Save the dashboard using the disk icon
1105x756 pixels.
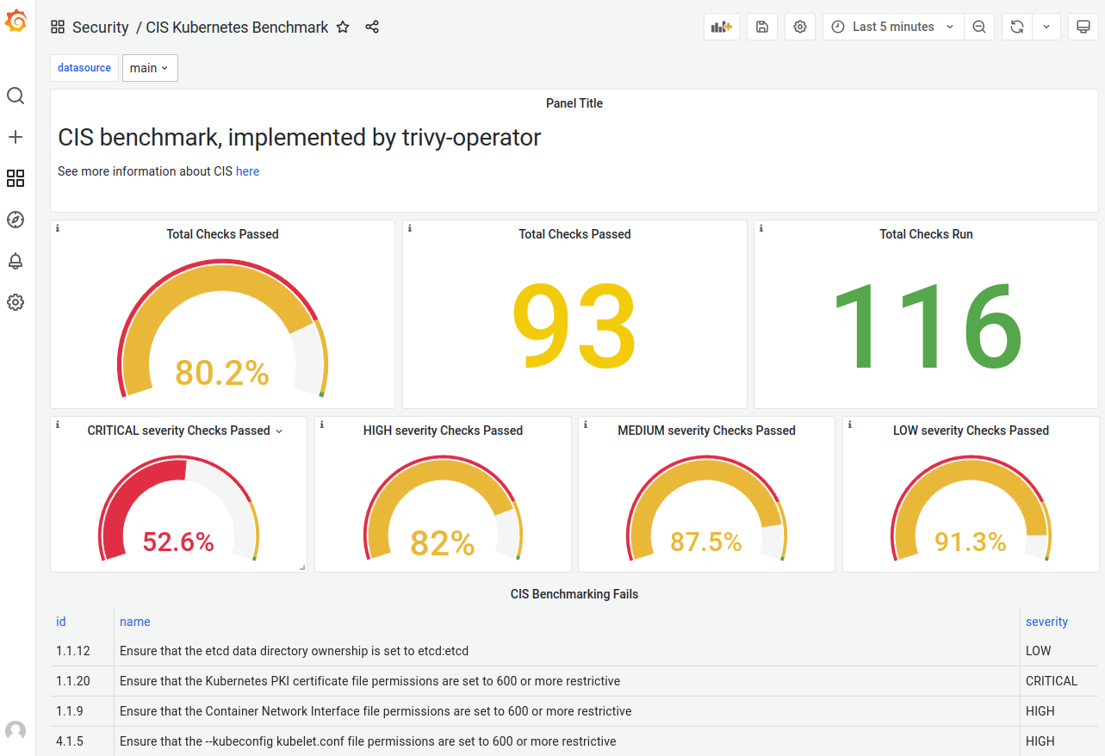pyautogui.click(x=762, y=27)
